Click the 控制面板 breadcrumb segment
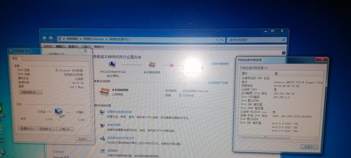 [x=72, y=39]
